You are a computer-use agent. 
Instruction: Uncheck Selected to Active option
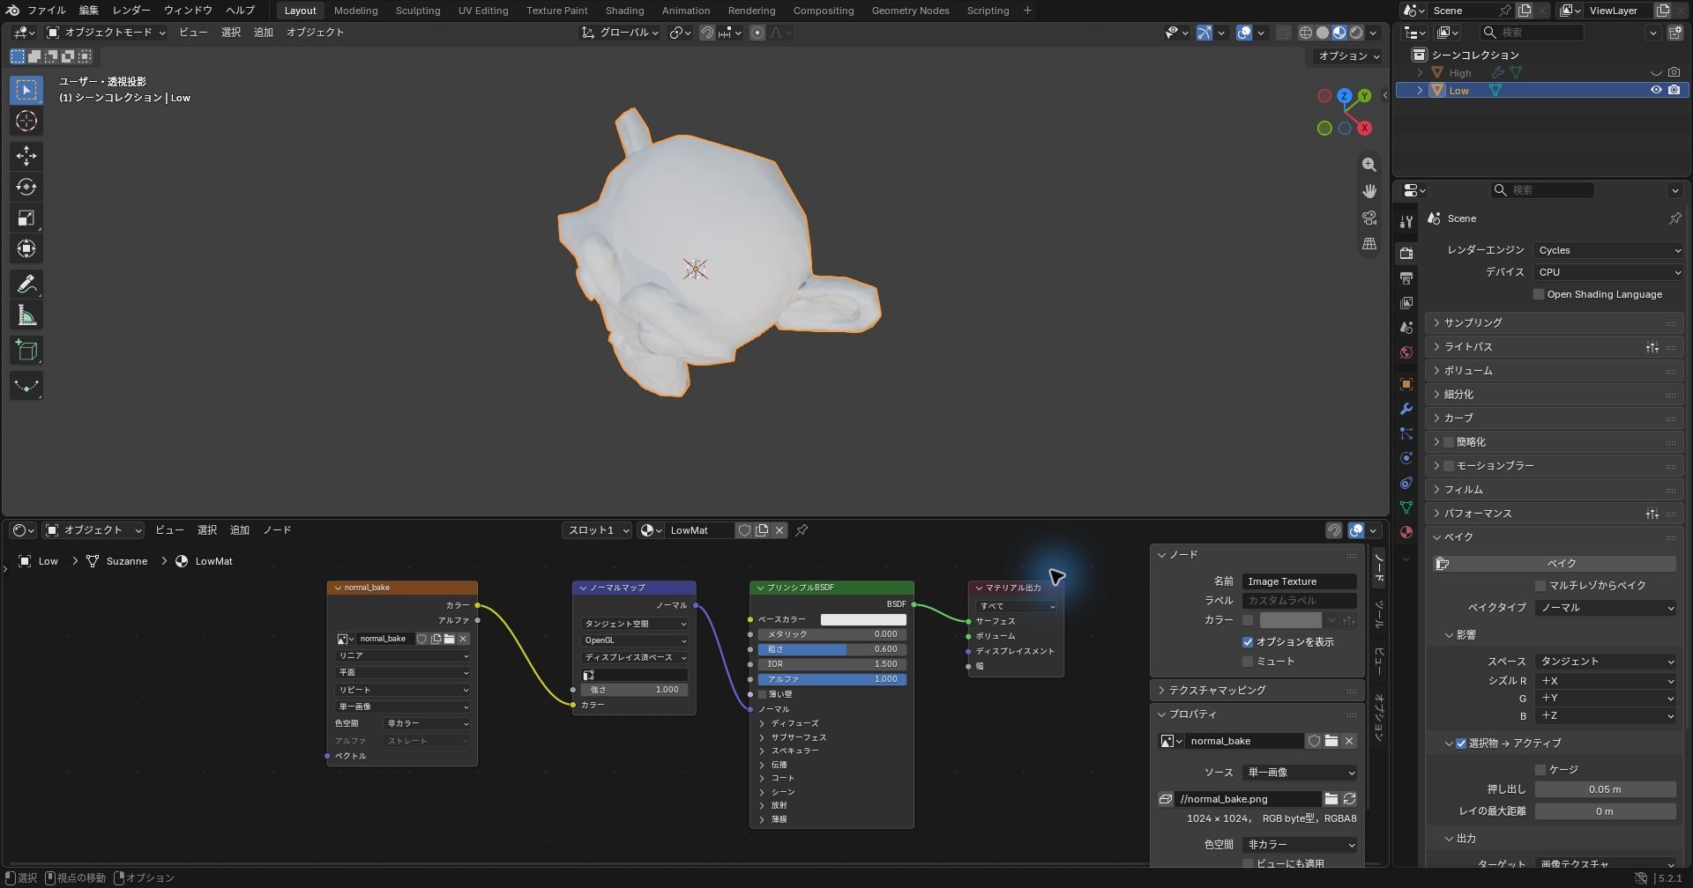1461,744
